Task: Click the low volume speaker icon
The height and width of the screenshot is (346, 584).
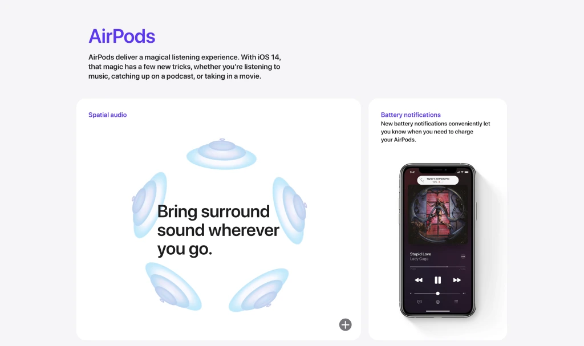Action: (x=411, y=294)
